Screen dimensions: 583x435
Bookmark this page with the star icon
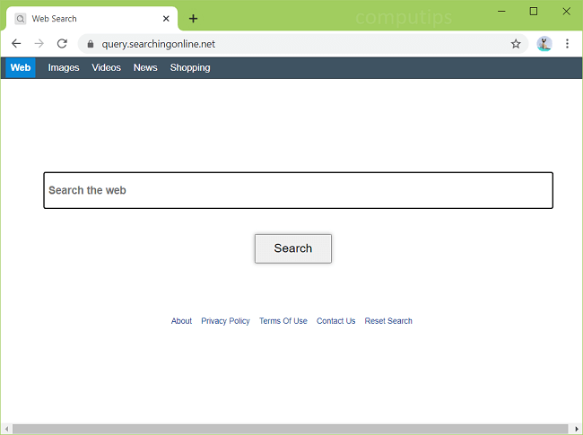coord(516,44)
